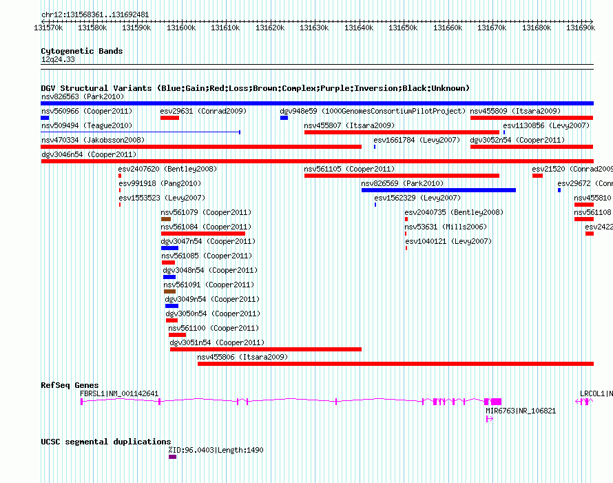Select the 12q24.33 band label

coord(58,59)
